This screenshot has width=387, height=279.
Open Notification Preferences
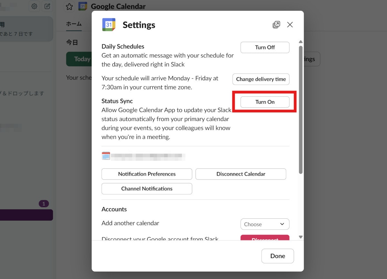click(147, 174)
